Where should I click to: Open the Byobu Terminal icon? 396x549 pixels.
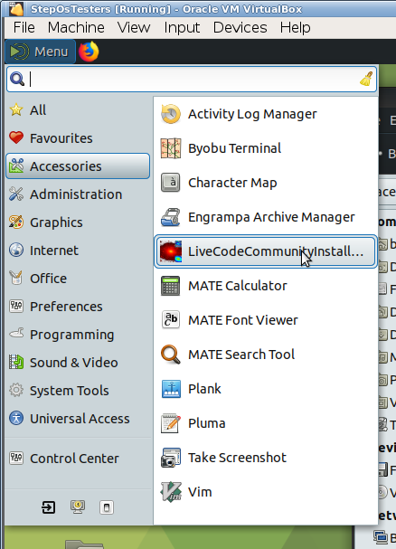(x=171, y=148)
